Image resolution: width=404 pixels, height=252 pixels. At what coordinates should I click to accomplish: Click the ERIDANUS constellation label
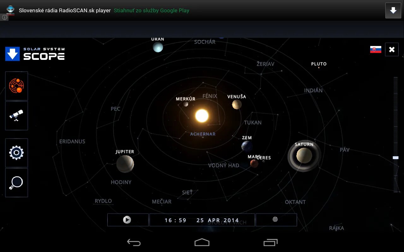72,141
